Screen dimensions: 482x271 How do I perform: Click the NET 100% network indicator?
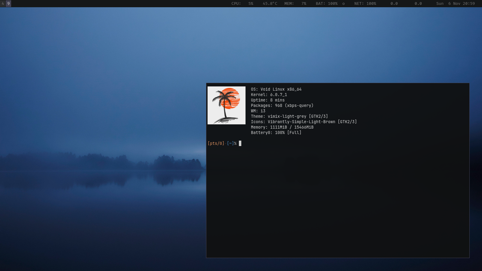(x=365, y=4)
